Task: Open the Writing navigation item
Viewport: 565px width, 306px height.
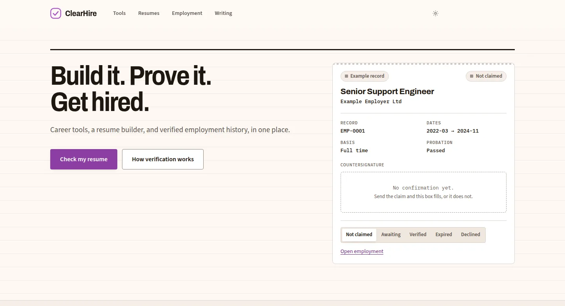Action: pyautogui.click(x=223, y=13)
